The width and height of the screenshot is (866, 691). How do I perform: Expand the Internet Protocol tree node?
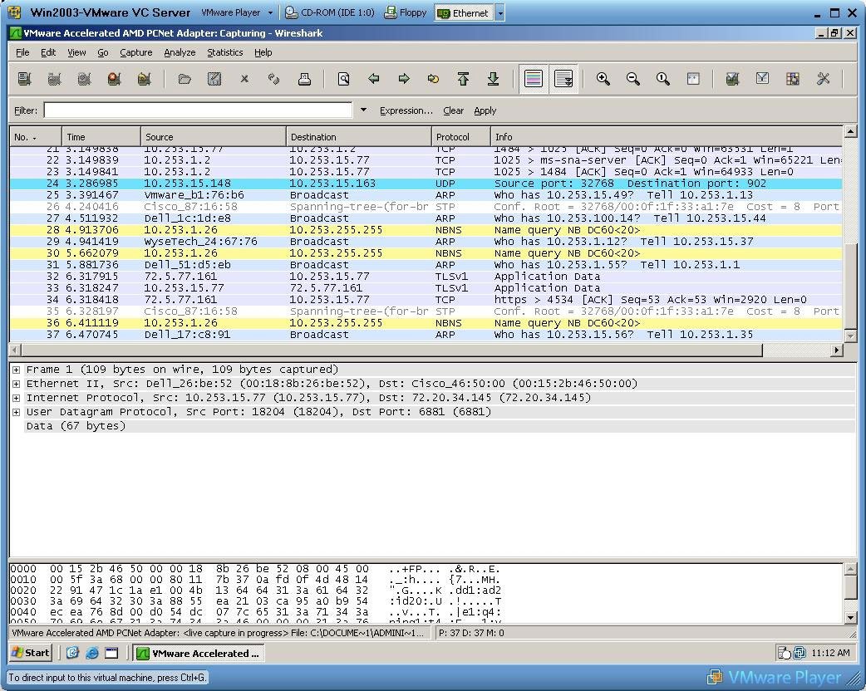[16, 398]
